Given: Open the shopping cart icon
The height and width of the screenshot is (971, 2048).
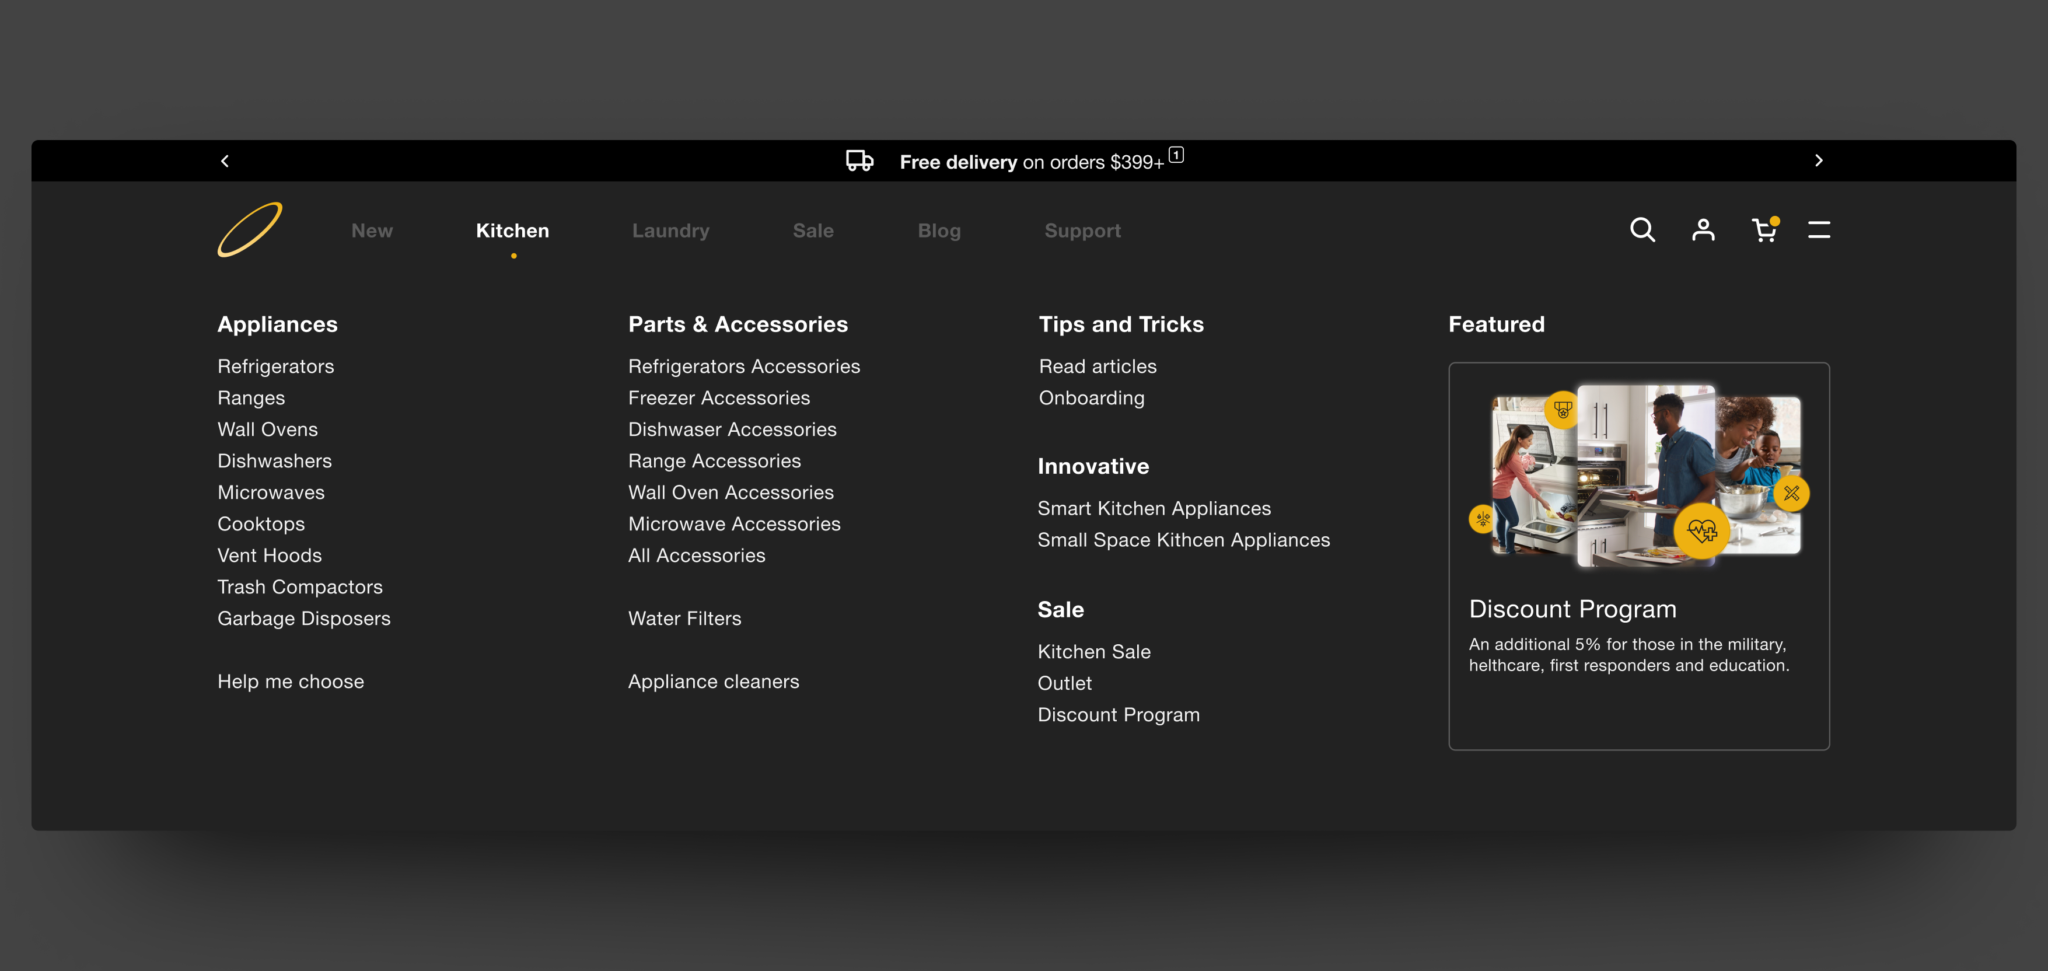Looking at the screenshot, I should tap(1765, 229).
